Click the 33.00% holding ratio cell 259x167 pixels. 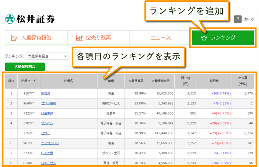coord(136,103)
